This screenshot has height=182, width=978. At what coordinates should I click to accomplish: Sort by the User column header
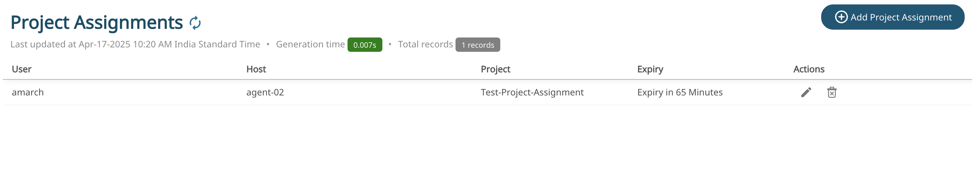pyautogui.click(x=22, y=69)
